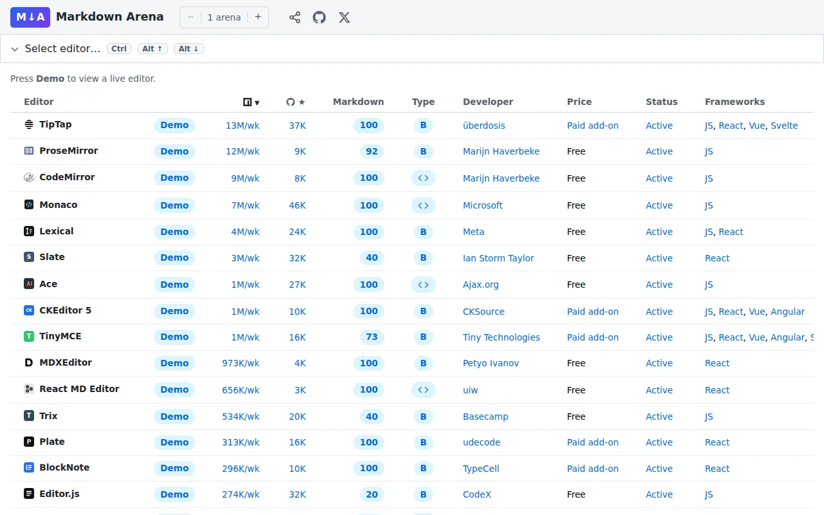The width and height of the screenshot is (824, 515).
Task: Expand the Select editor chevron
Action: coord(15,49)
